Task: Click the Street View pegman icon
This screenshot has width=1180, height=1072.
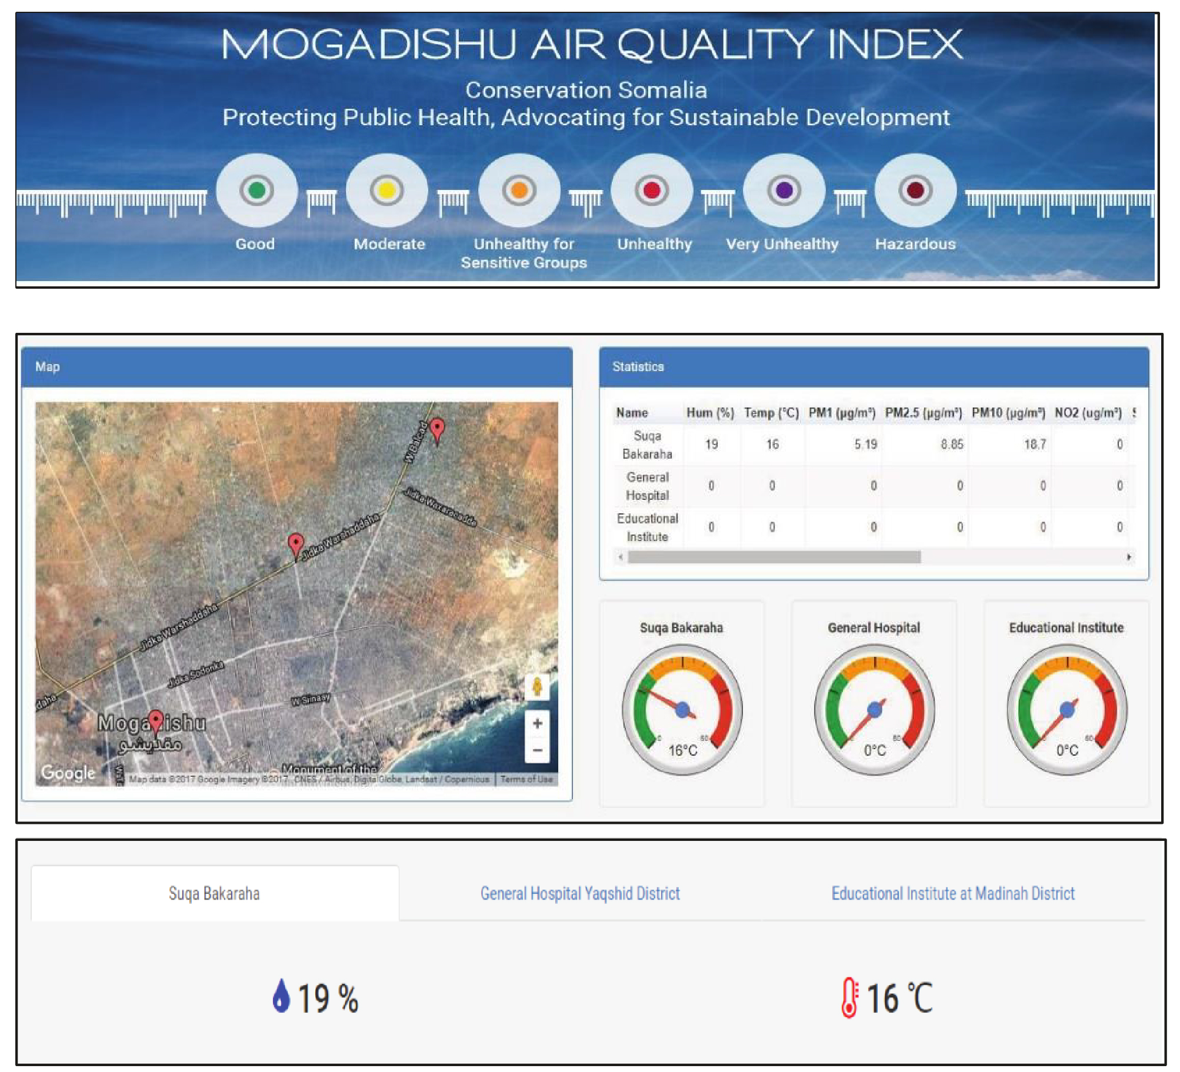Action: 536,687
